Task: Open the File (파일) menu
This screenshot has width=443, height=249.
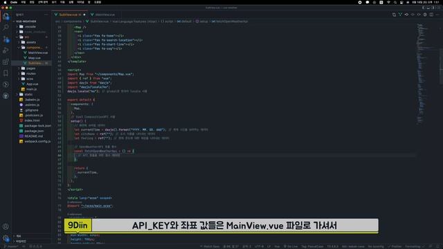Action: click(24, 2)
